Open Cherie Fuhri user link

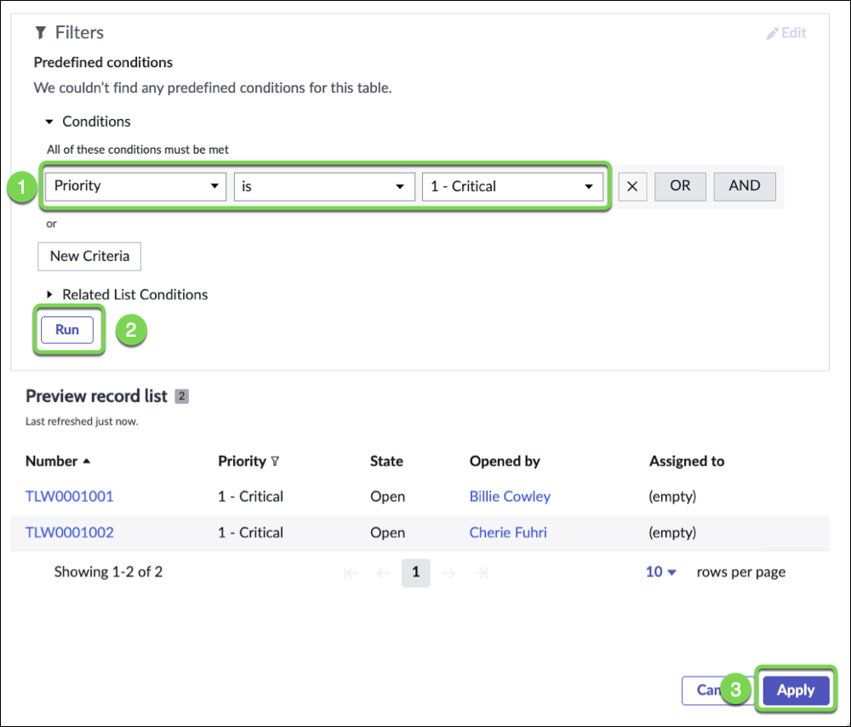click(x=508, y=533)
